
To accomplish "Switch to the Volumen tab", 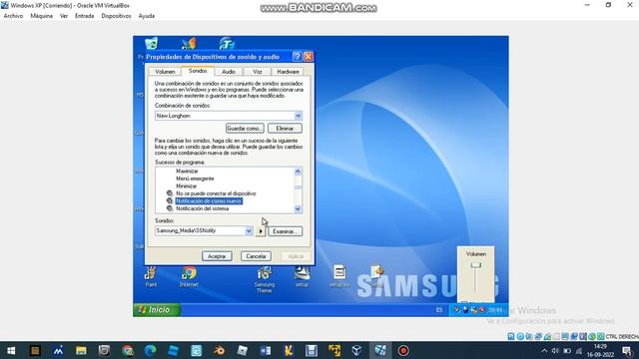I will coord(165,72).
